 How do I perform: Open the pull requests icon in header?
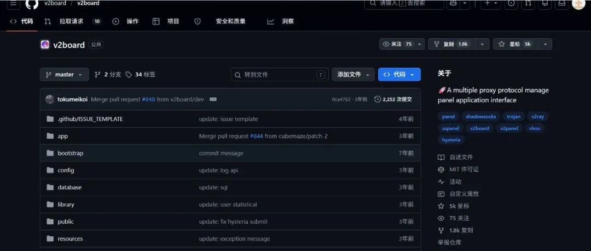point(528,3)
